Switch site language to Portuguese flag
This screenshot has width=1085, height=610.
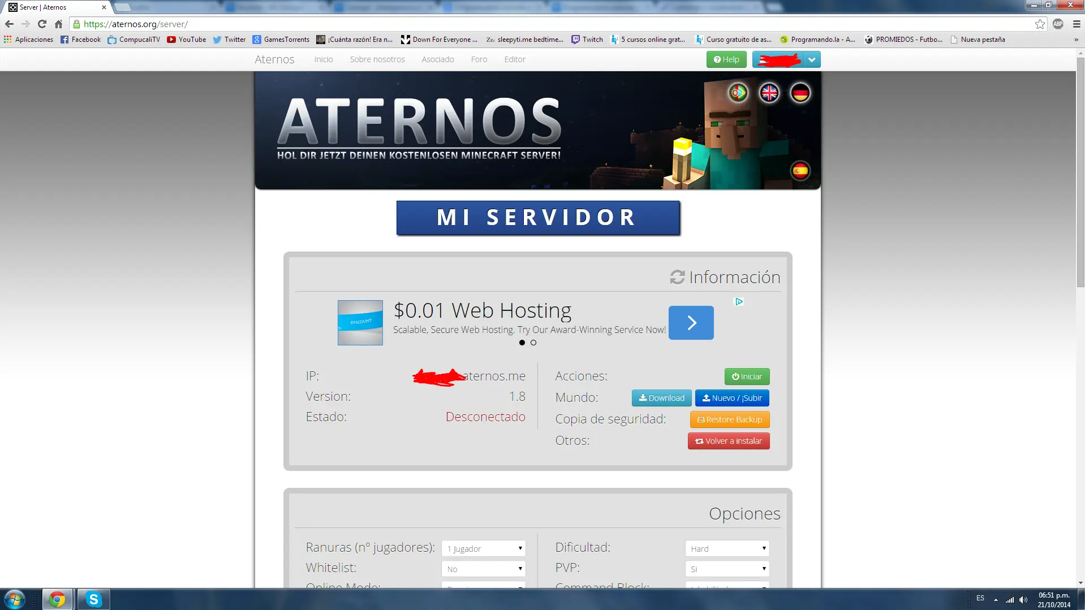pos(738,93)
